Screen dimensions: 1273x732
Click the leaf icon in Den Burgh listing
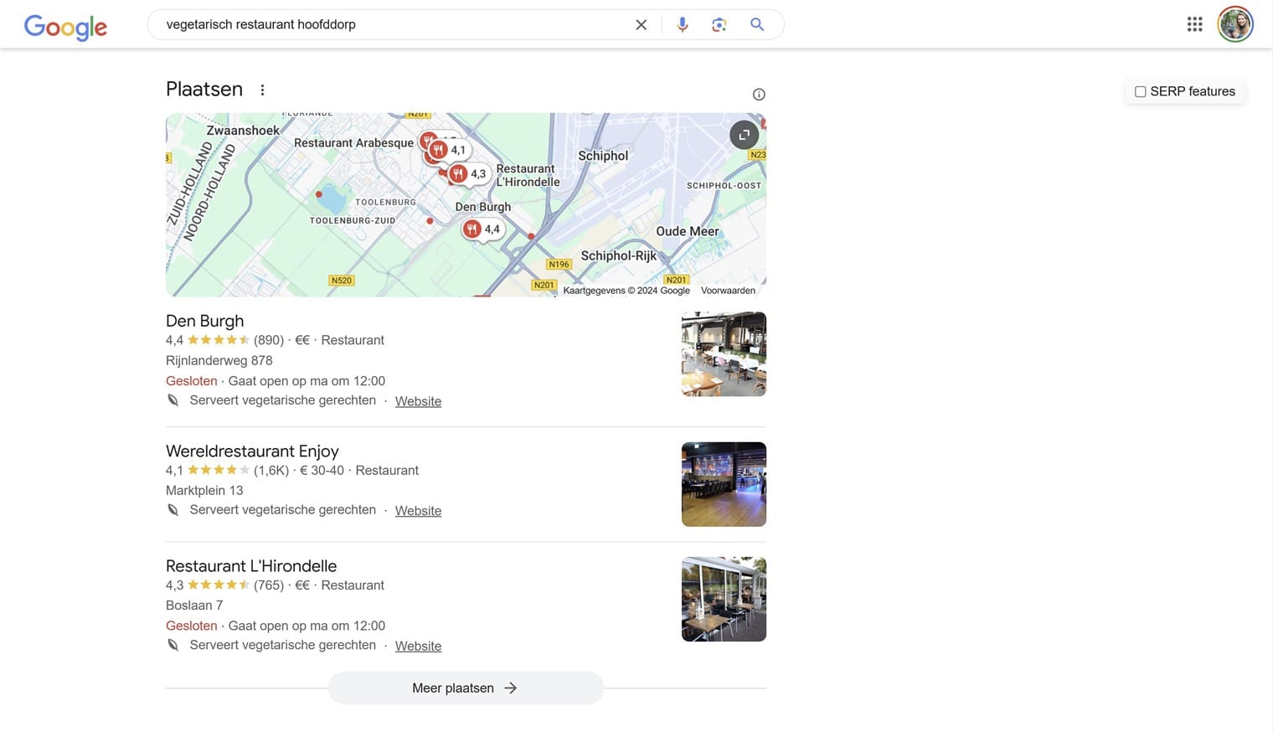(173, 400)
